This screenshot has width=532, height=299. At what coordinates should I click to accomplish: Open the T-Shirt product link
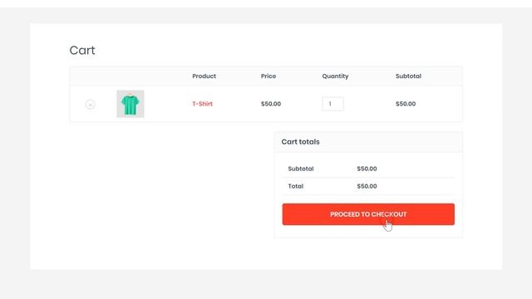click(x=202, y=104)
